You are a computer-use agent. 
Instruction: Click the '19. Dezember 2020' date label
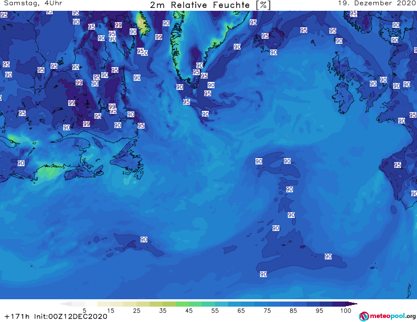(377, 3)
